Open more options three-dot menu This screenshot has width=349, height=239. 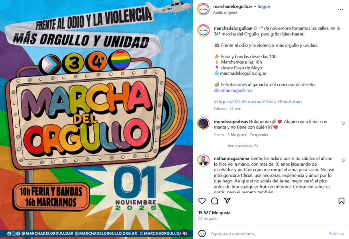coord(341,9)
